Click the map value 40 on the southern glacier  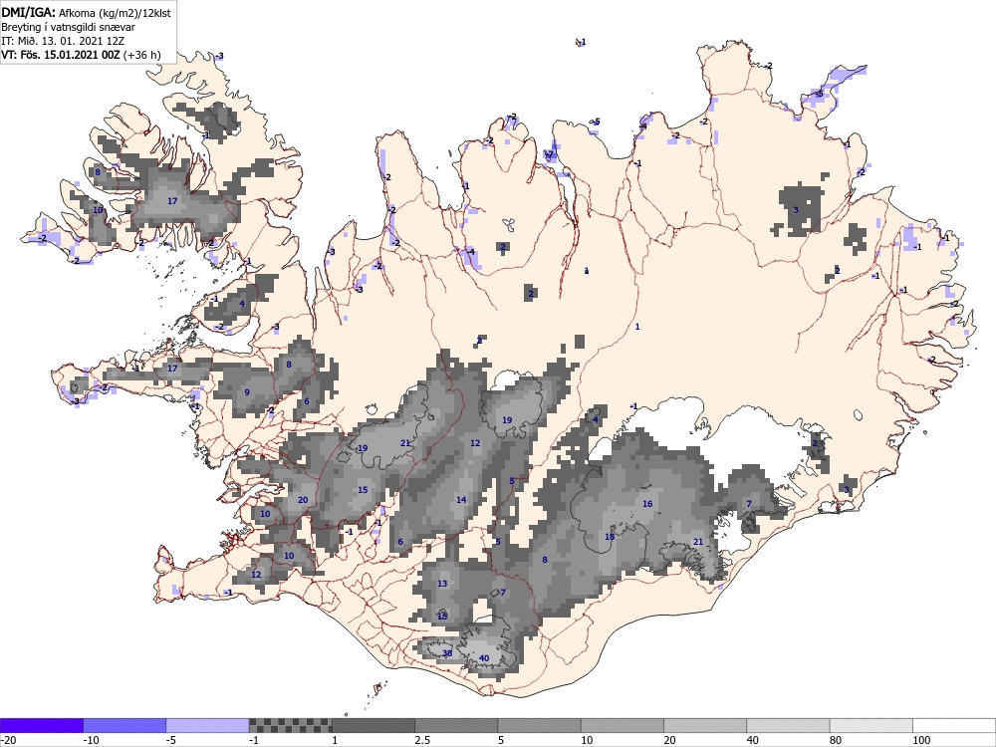click(x=484, y=658)
